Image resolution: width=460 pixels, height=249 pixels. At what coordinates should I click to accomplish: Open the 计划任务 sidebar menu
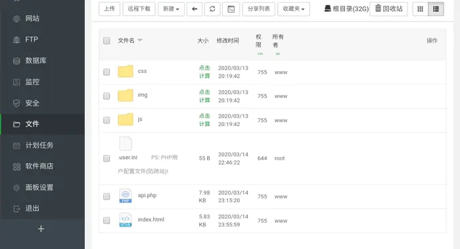click(x=42, y=145)
